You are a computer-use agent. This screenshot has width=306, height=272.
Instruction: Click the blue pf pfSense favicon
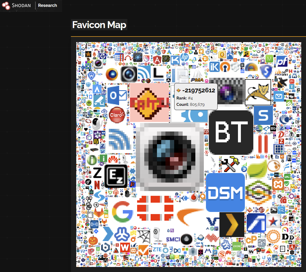coord(282,61)
